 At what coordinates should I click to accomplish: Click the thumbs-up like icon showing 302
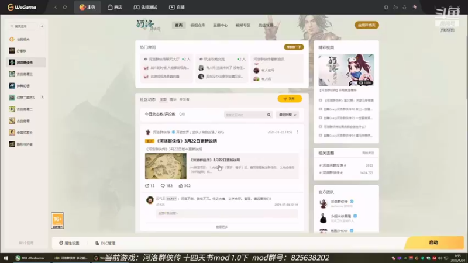pyautogui.click(x=181, y=185)
